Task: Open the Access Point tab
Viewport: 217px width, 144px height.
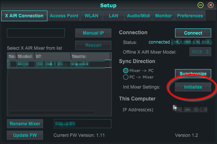Action: (x=64, y=16)
